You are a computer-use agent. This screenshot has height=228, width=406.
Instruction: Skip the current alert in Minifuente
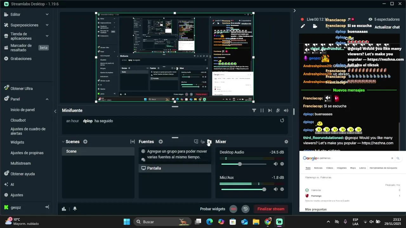(270, 111)
